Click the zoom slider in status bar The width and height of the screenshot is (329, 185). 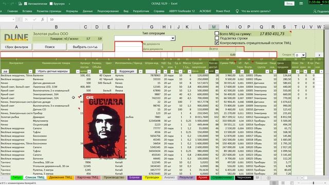(x=313, y=183)
